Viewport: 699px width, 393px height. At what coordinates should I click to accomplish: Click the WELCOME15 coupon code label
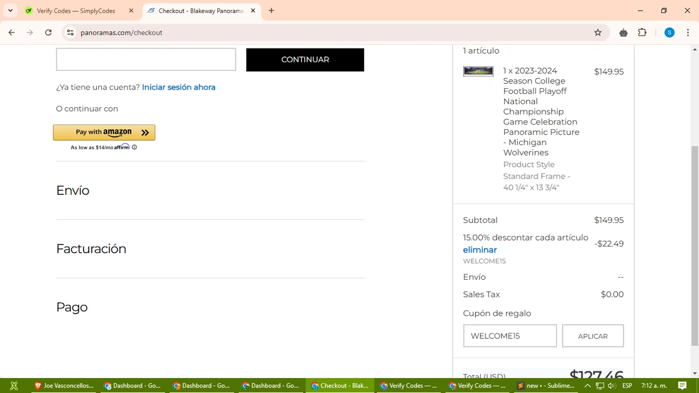484,261
